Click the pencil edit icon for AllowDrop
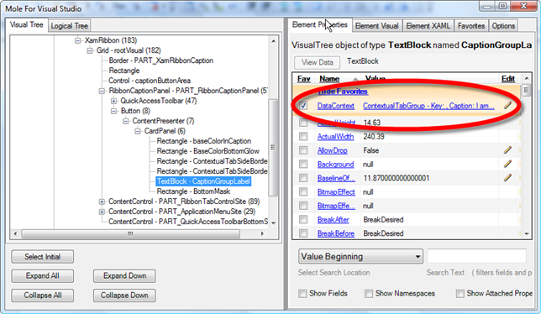Screen dimensions: 541x314 pyautogui.click(x=507, y=150)
